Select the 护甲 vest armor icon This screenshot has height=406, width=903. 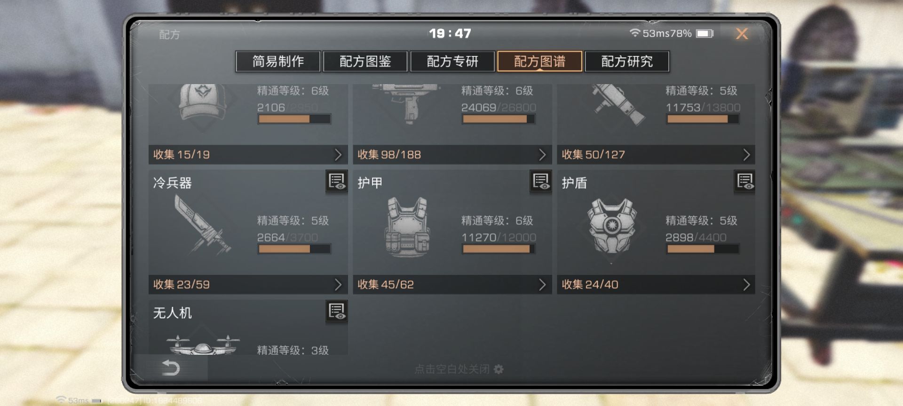tap(407, 226)
